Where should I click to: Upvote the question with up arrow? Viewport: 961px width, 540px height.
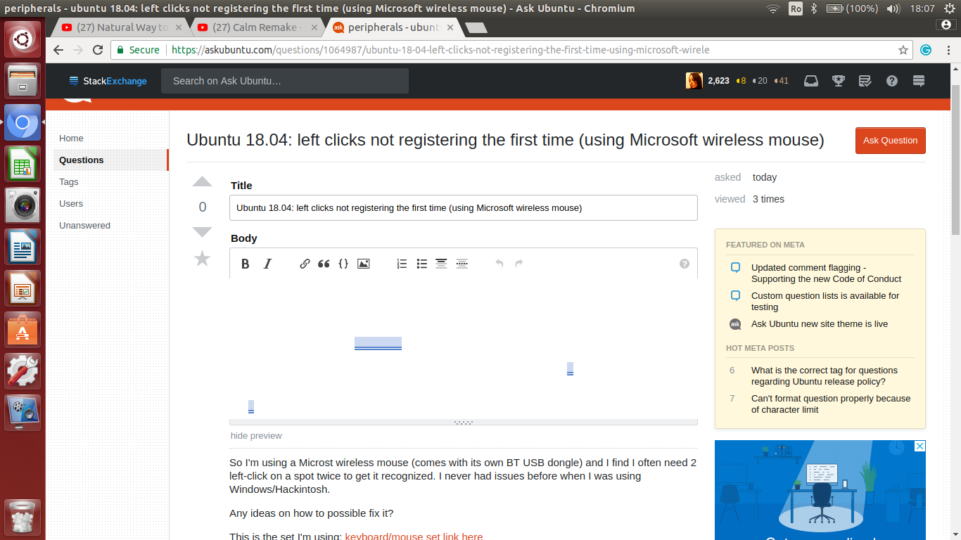click(x=202, y=181)
